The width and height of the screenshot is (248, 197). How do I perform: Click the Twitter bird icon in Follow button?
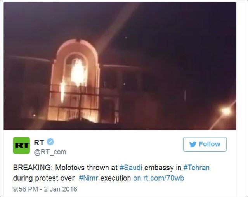pos(193,144)
